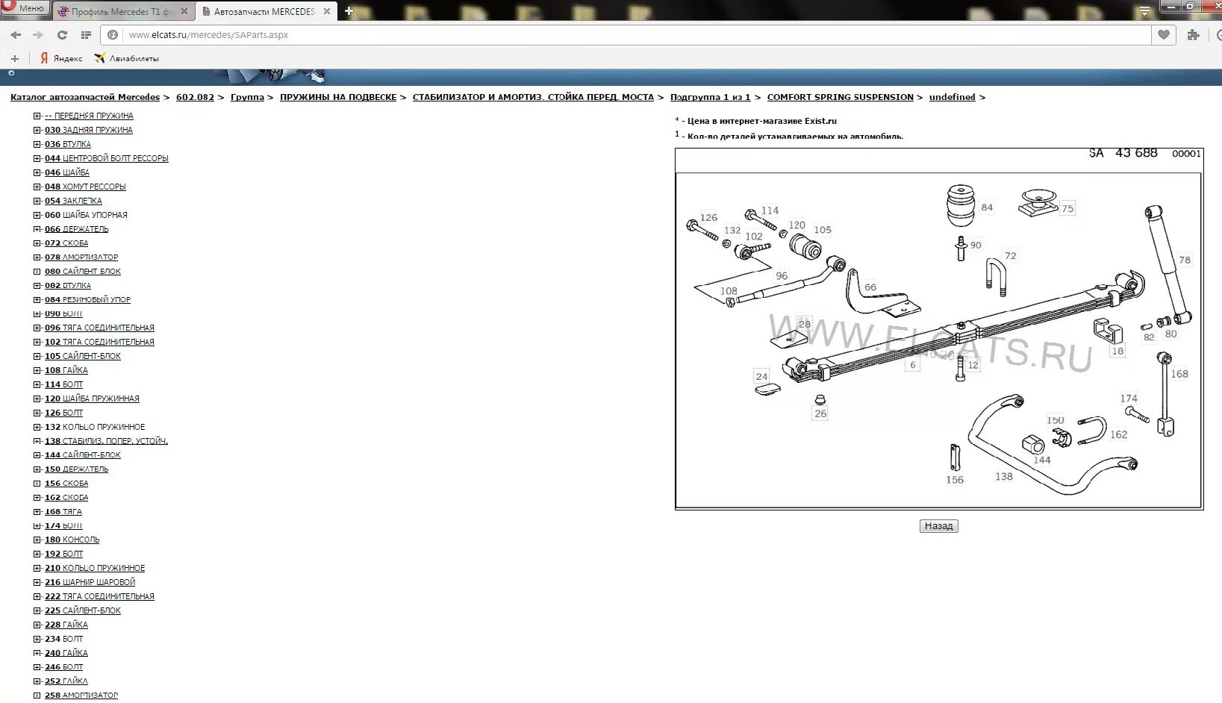Open the Opera Меню button
1222x703 pixels.
(x=25, y=8)
